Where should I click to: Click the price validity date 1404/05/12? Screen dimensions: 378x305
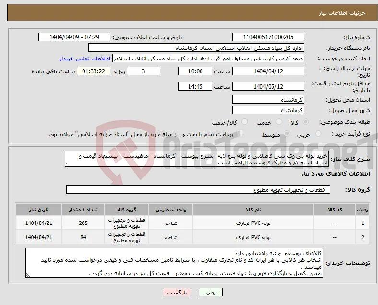point(268,86)
